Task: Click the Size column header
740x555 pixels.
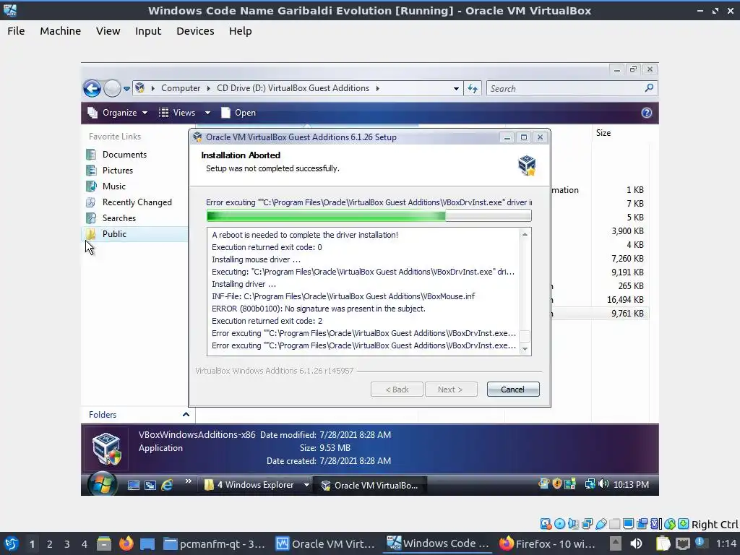Action: [603, 133]
